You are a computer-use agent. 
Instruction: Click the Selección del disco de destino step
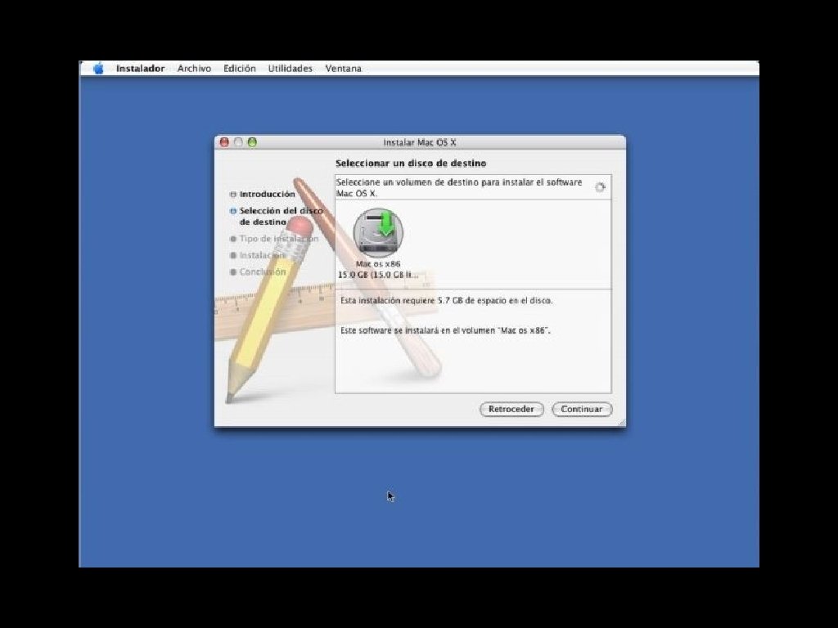281,216
